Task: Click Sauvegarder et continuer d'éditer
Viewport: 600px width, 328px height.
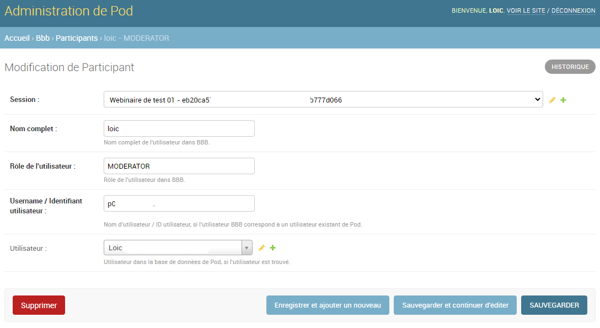Action: point(455,305)
